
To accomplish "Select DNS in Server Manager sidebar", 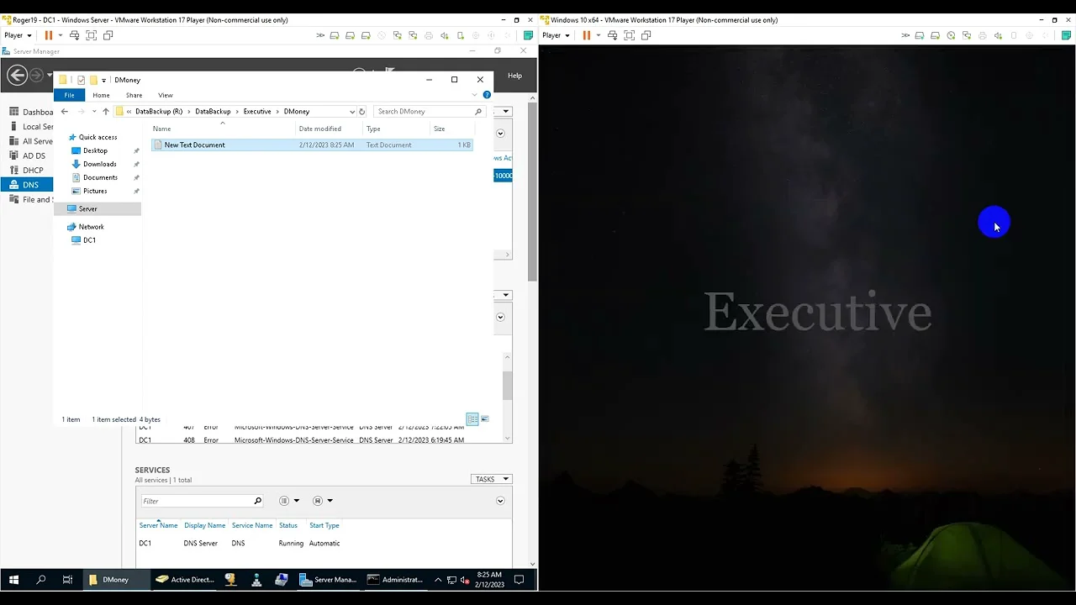I will pos(30,185).
